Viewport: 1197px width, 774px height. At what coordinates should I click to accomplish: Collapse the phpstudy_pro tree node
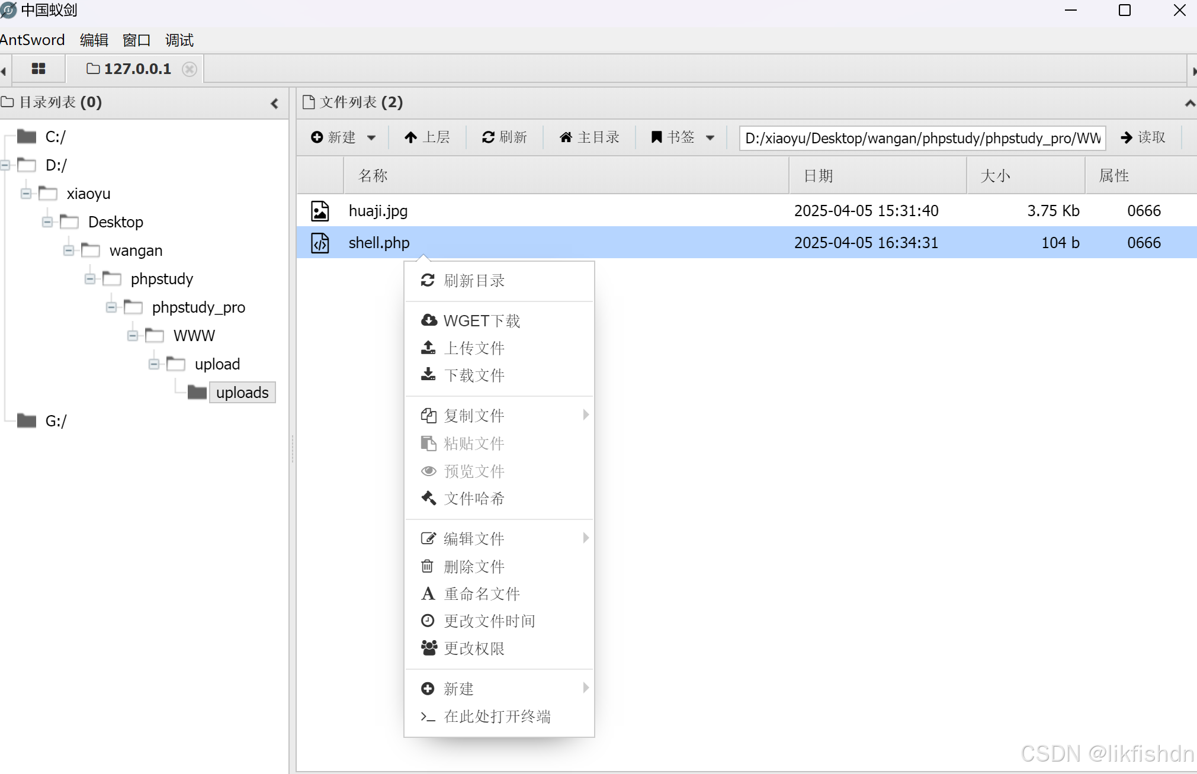[x=111, y=307]
